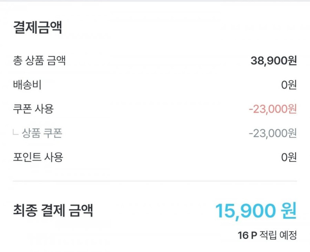
Task: Tap the 적립 예정 text
Action: point(278,235)
